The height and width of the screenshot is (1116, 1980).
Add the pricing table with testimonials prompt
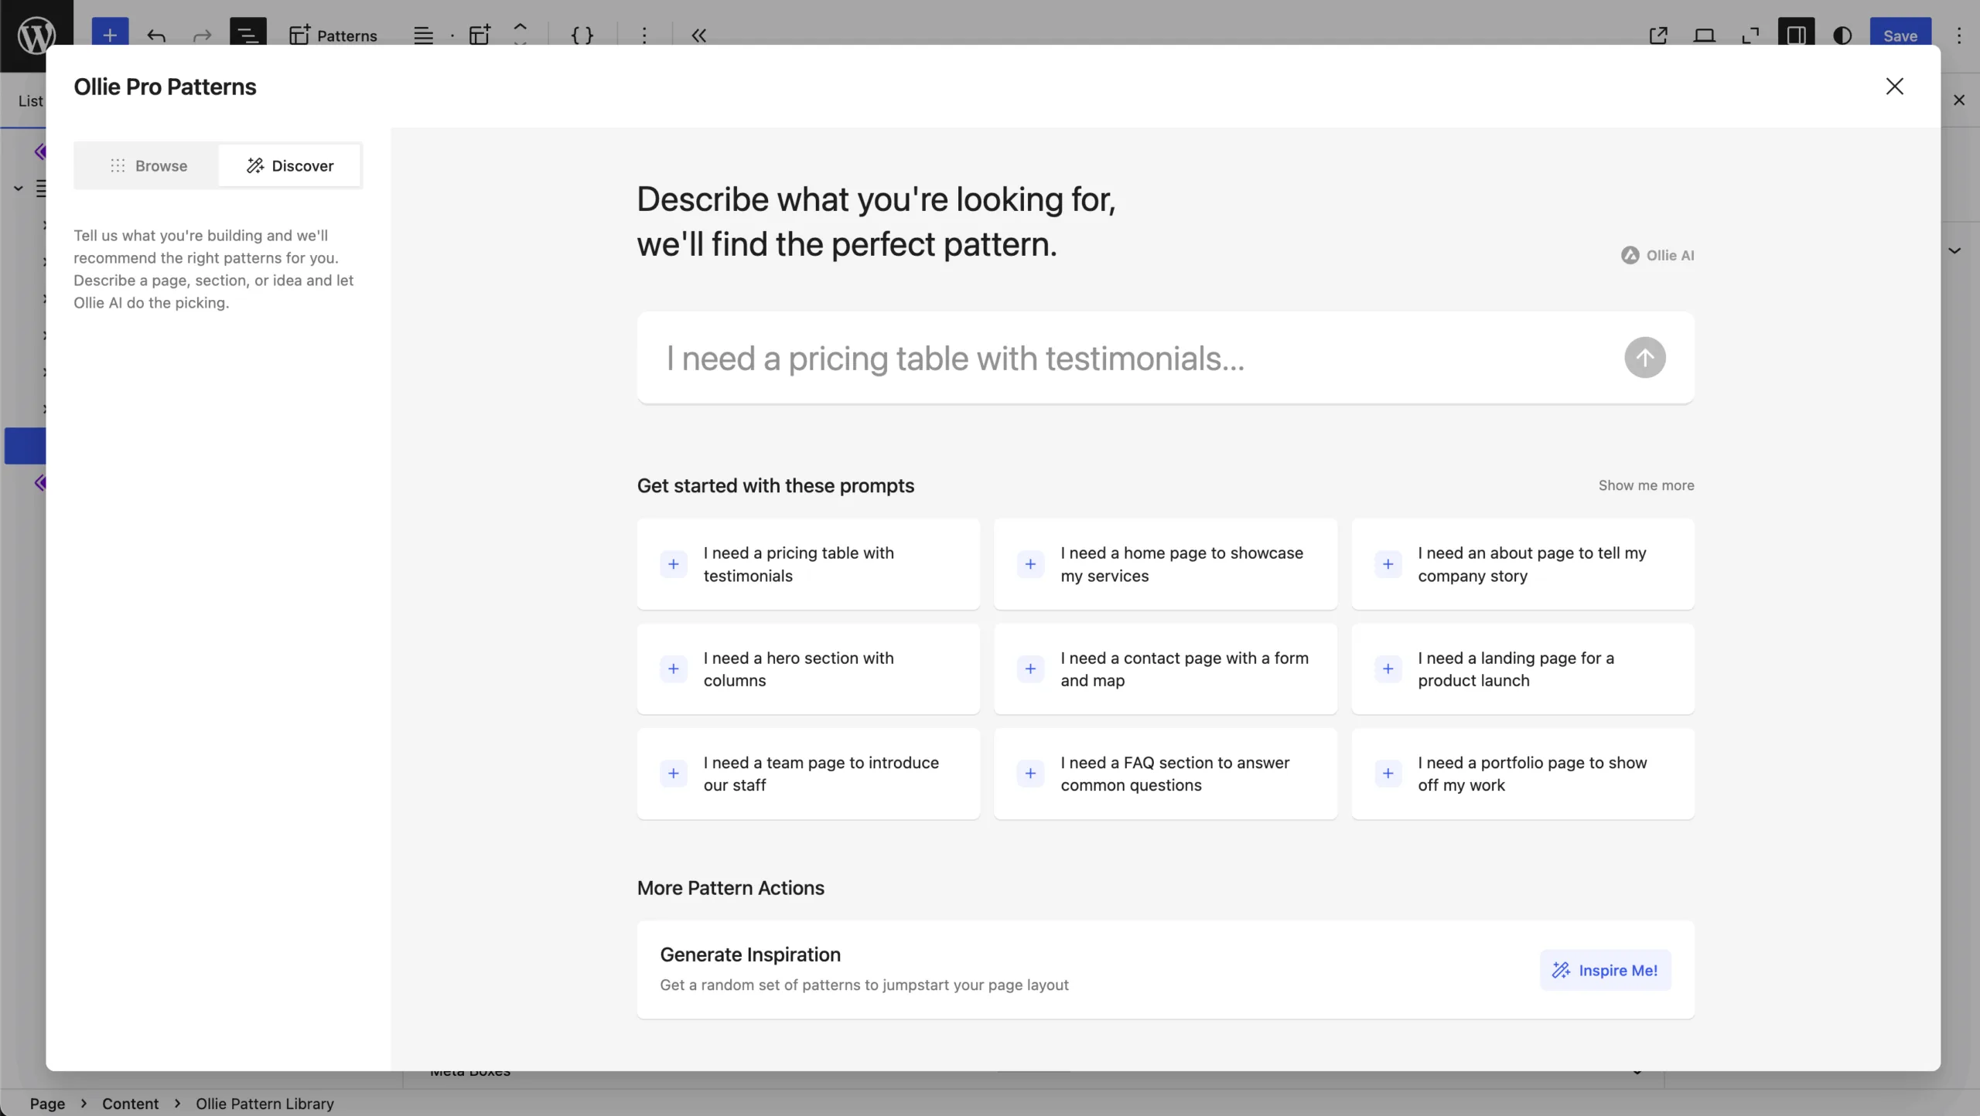[673, 564]
